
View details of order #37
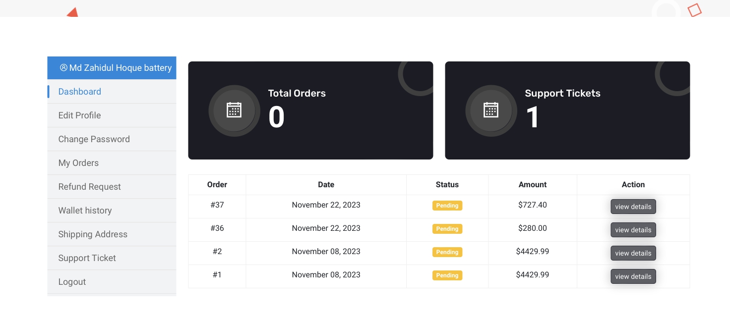[x=633, y=207]
